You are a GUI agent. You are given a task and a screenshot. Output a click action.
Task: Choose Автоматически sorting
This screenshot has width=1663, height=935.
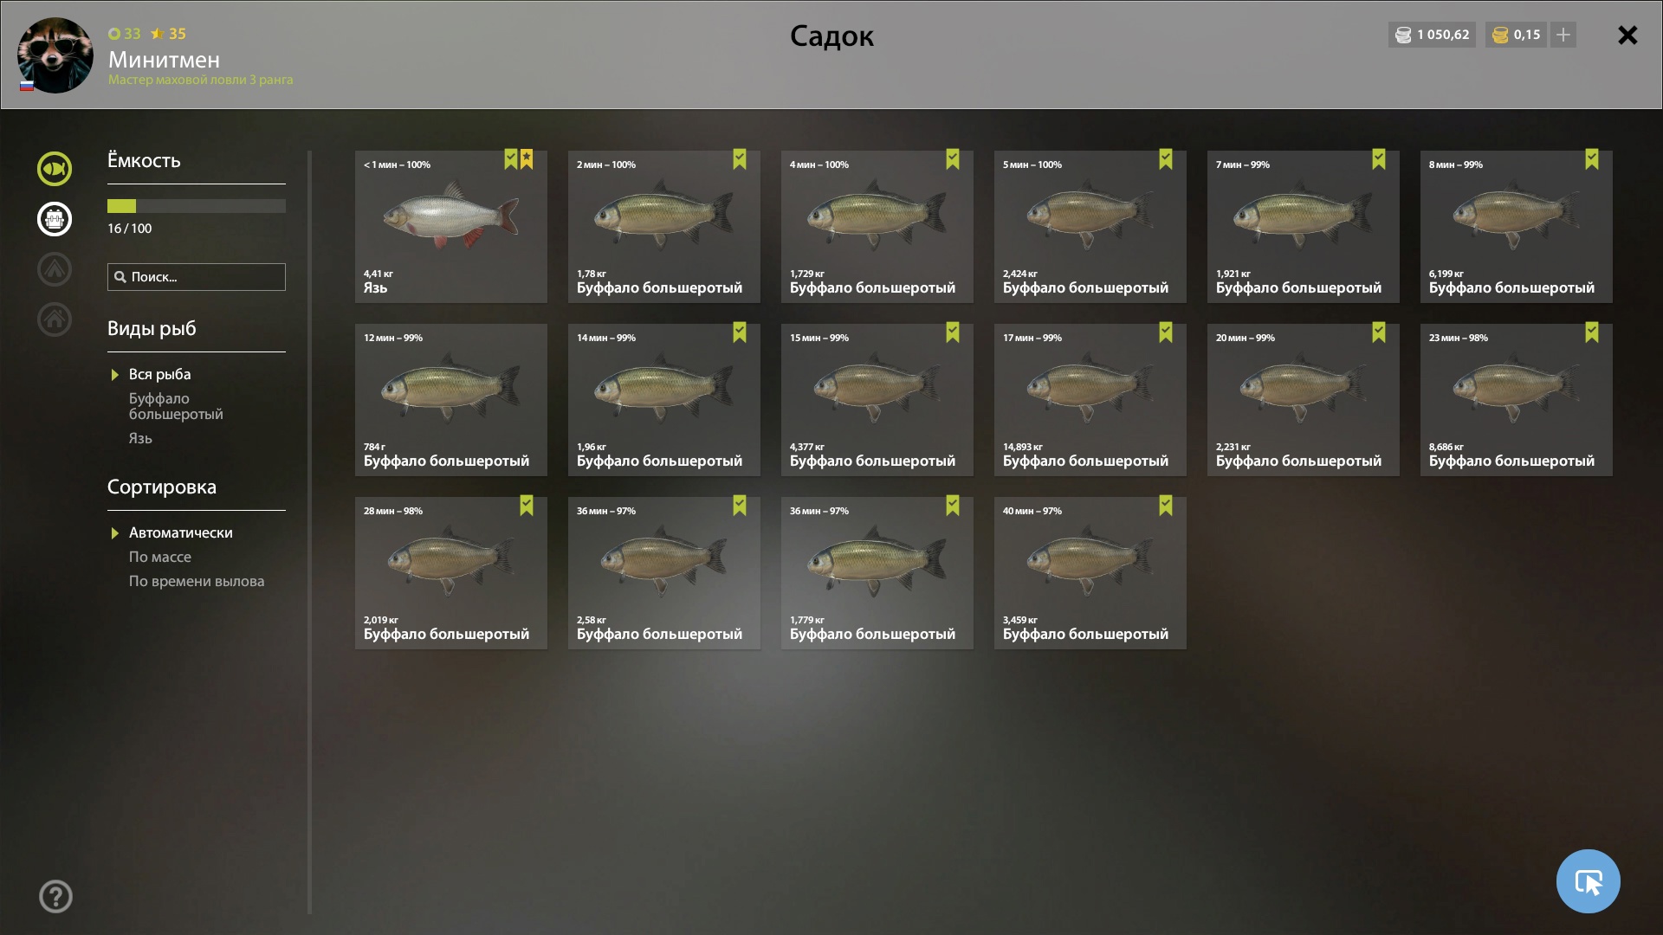(181, 532)
